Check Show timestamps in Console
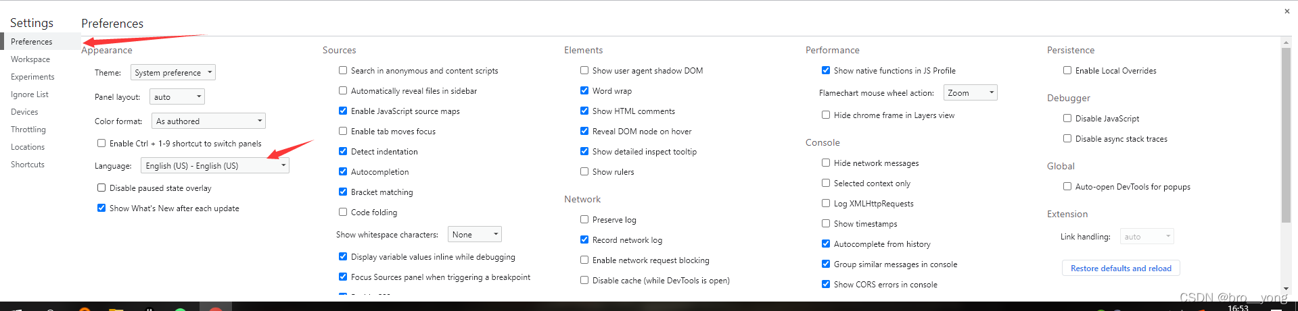This screenshot has height=311, width=1298. tap(826, 223)
